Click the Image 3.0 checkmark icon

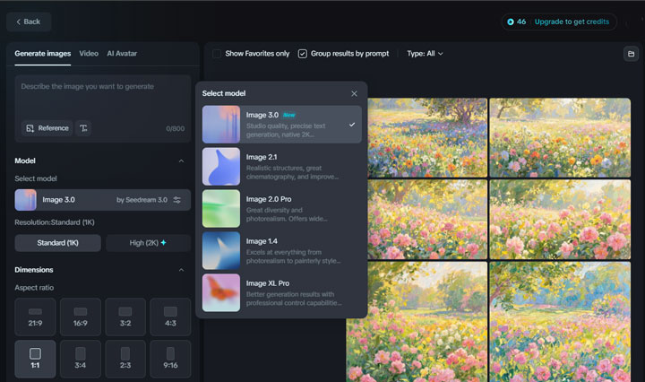(352, 125)
